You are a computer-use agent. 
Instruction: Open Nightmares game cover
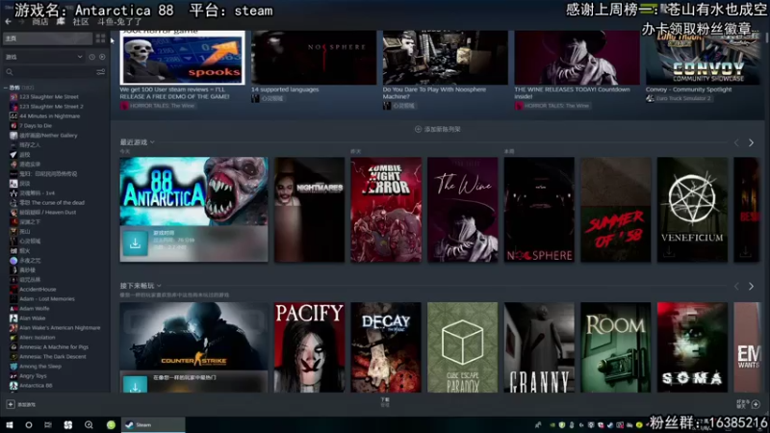point(309,210)
